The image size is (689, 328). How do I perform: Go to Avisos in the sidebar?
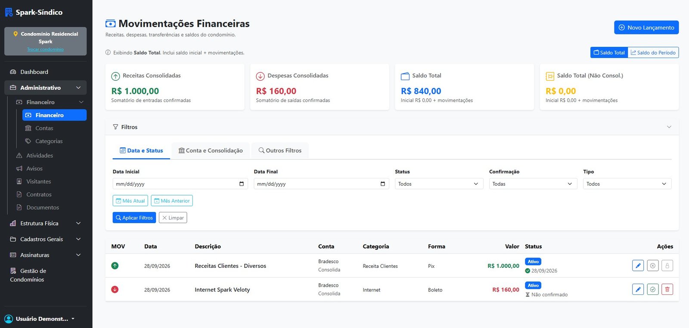point(50,169)
